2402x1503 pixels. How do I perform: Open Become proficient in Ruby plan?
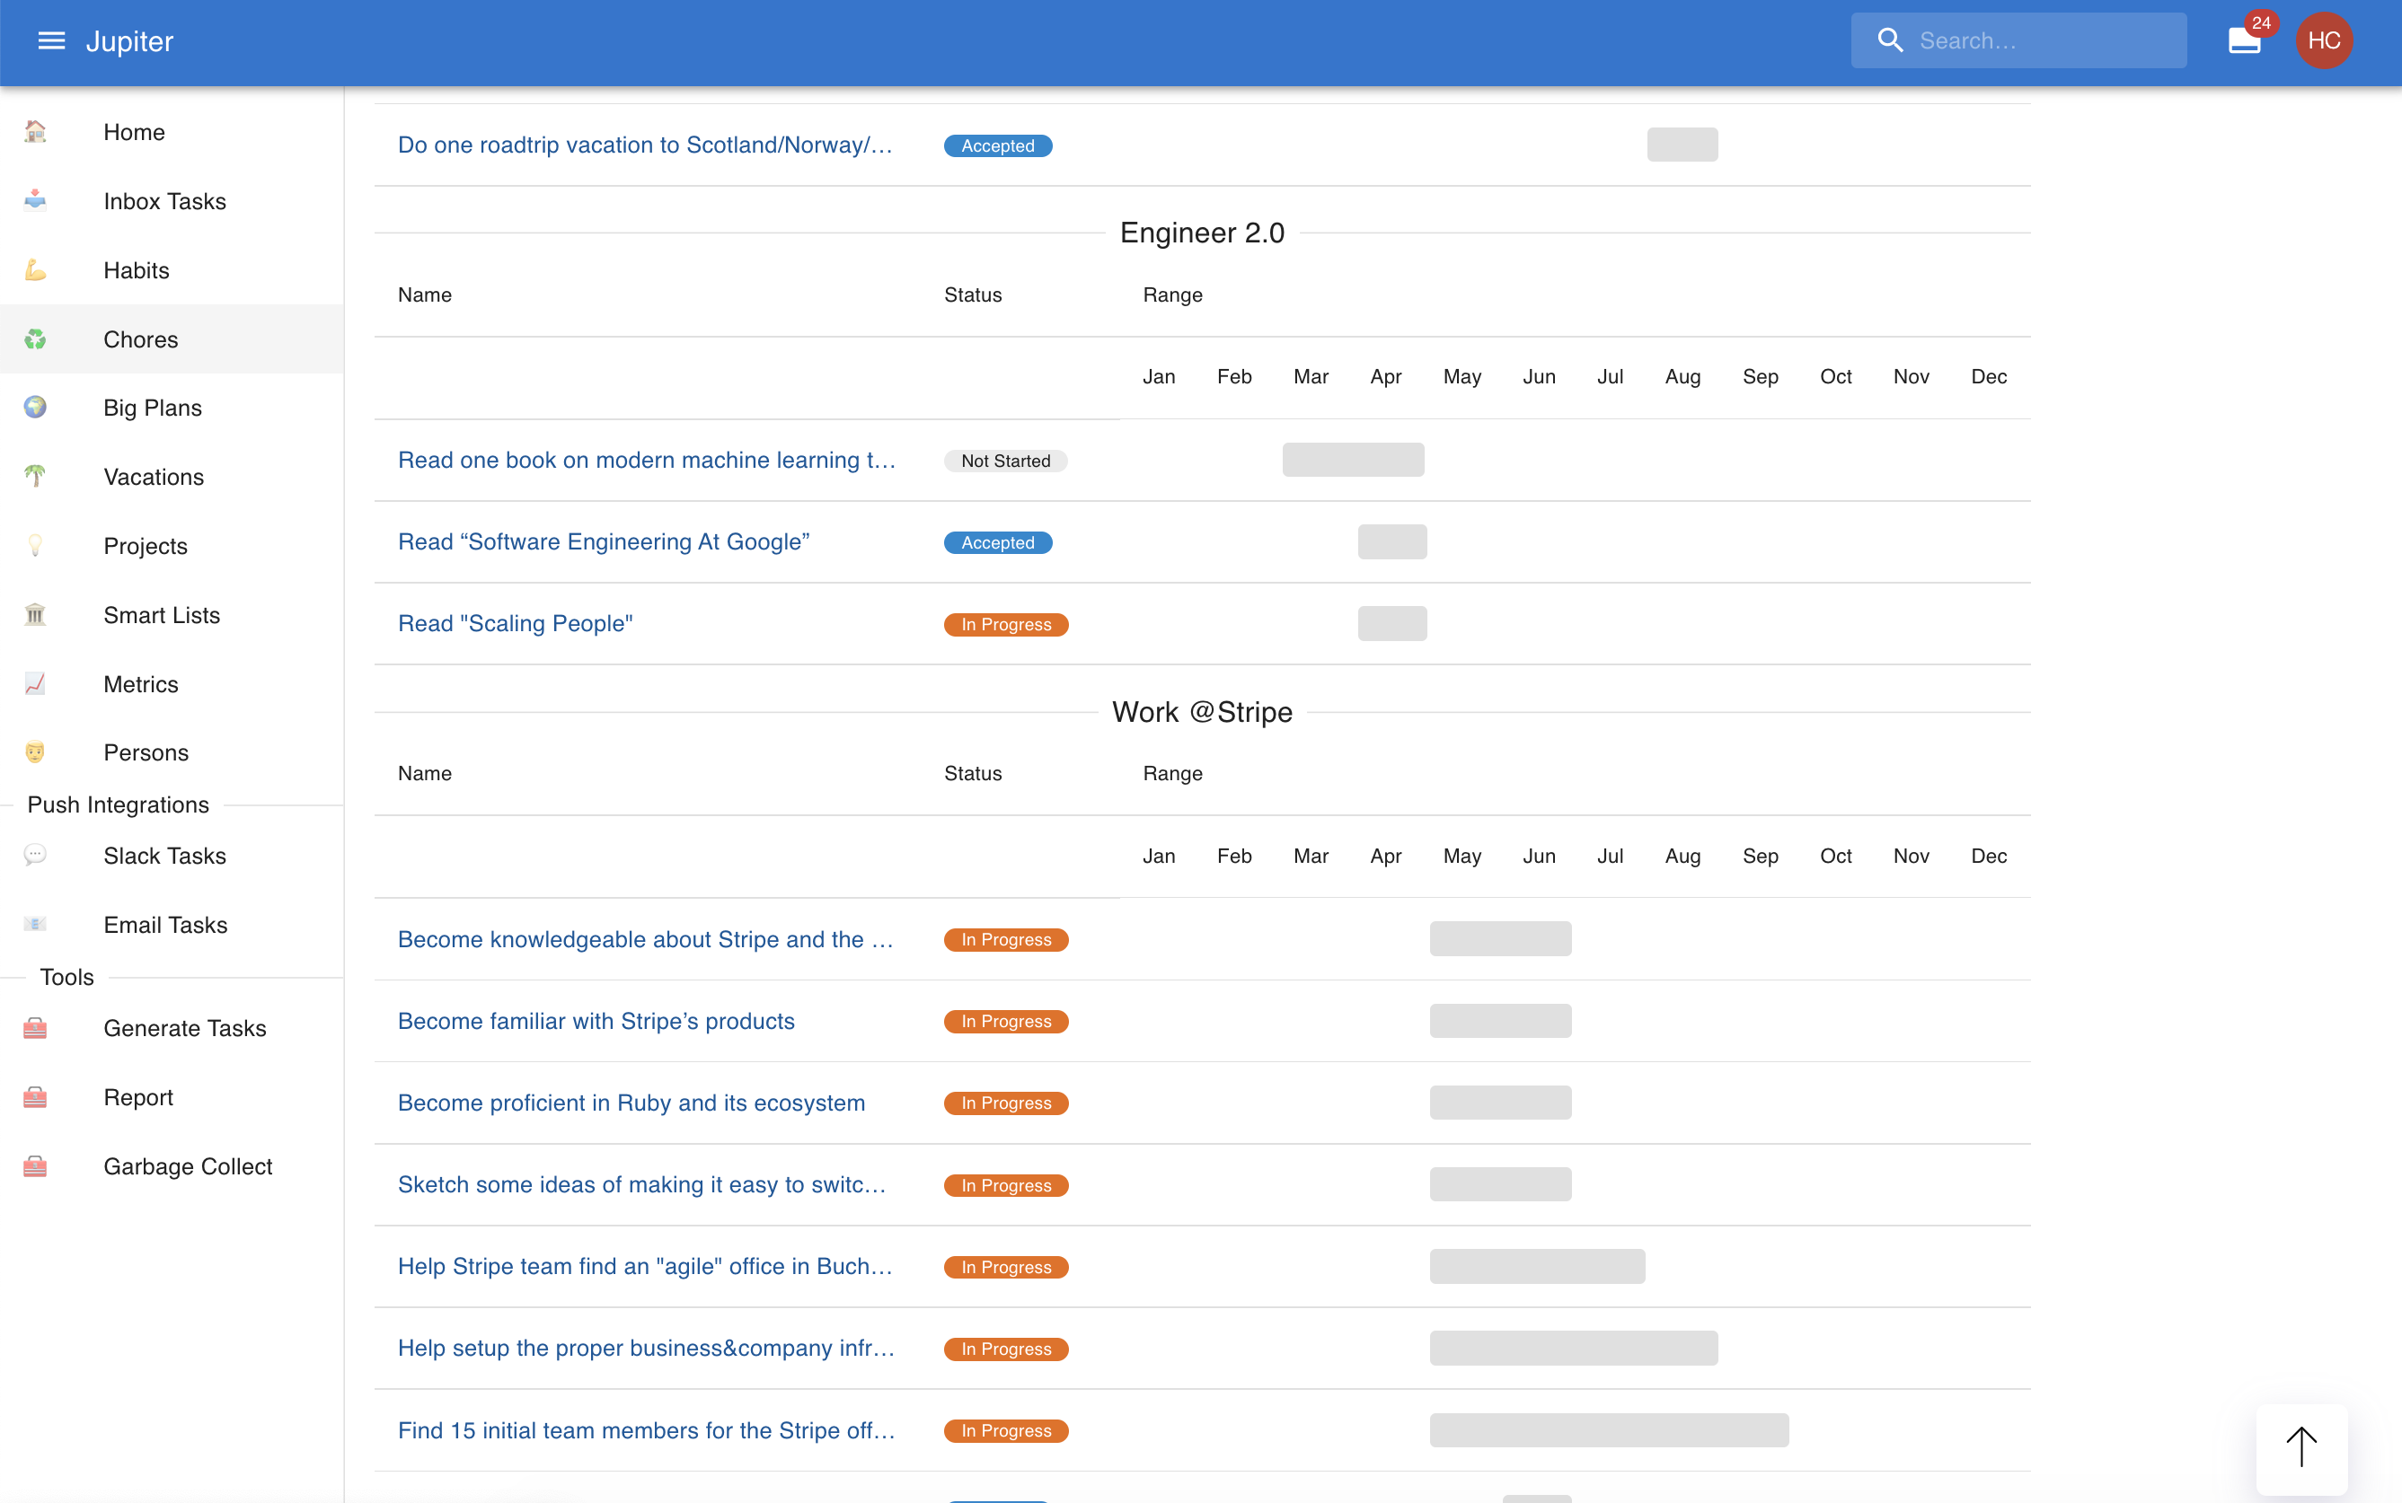tap(631, 1103)
